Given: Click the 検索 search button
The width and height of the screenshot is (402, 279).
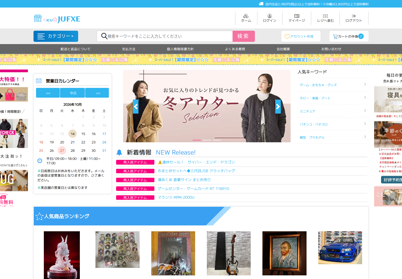Looking at the screenshot, I should coord(244,36).
